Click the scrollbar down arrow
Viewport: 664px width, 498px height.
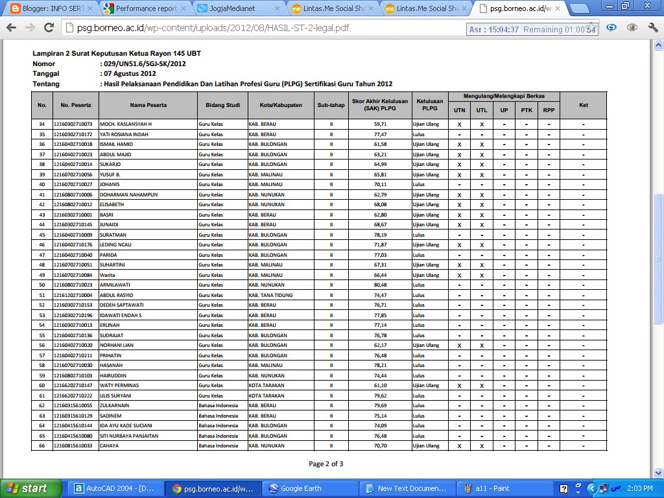pos(658,473)
